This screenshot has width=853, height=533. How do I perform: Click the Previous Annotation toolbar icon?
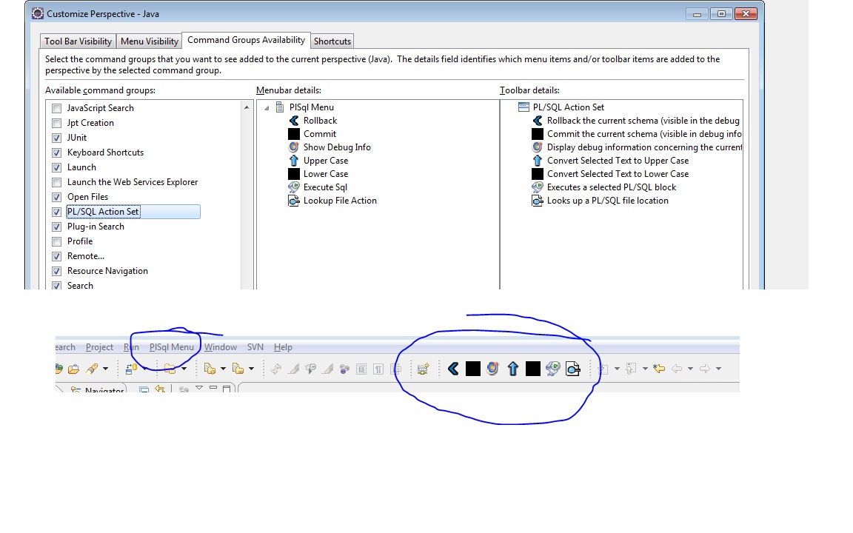(x=631, y=369)
